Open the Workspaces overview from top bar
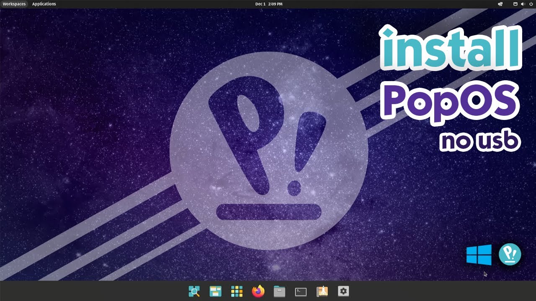Screen dimensions: 536x301 (14, 4)
